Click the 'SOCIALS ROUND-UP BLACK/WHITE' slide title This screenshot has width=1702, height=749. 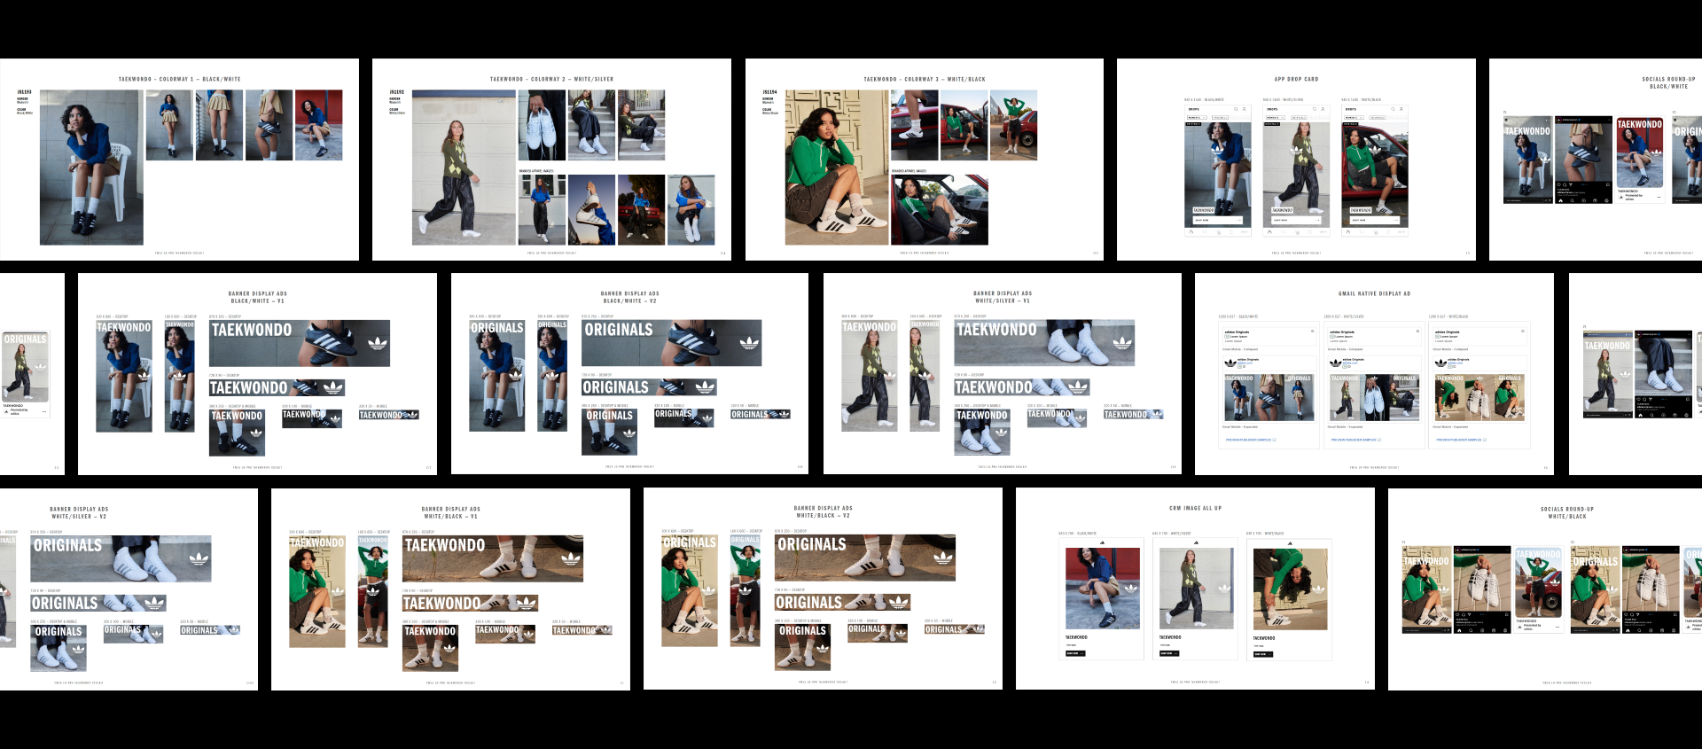tap(1668, 82)
